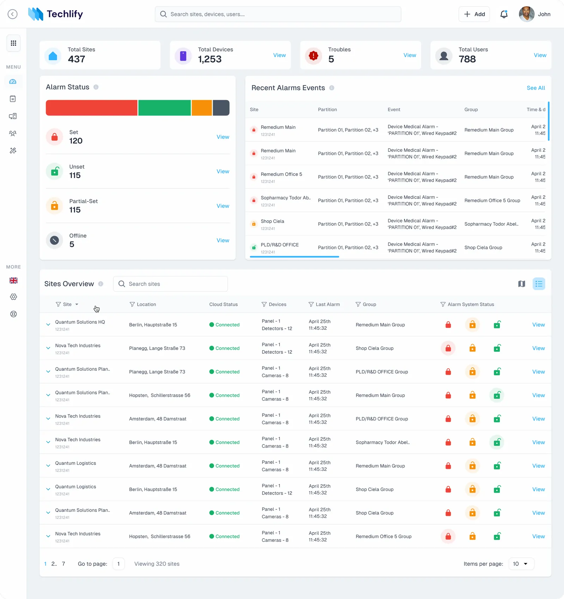Open the Items per page dropdown
The width and height of the screenshot is (564, 599).
click(521, 564)
